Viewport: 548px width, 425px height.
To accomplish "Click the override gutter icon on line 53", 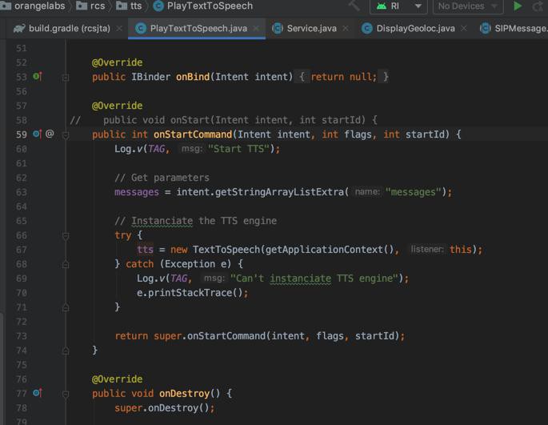I will click(x=38, y=76).
